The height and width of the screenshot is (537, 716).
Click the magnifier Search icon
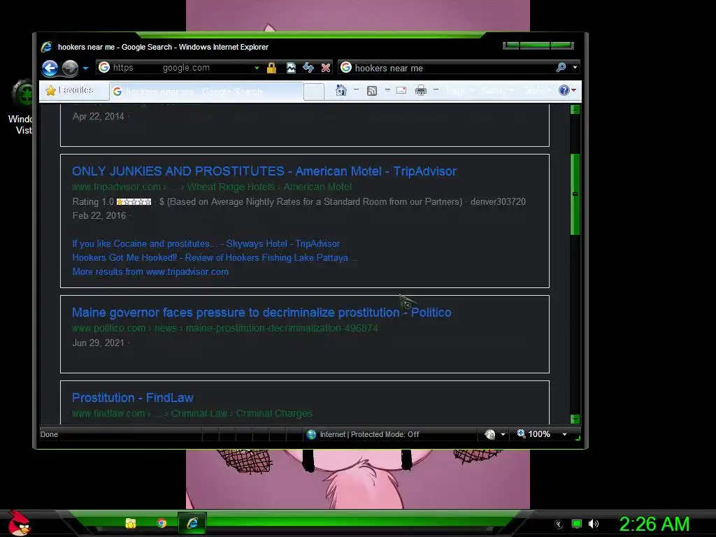click(561, 68)
